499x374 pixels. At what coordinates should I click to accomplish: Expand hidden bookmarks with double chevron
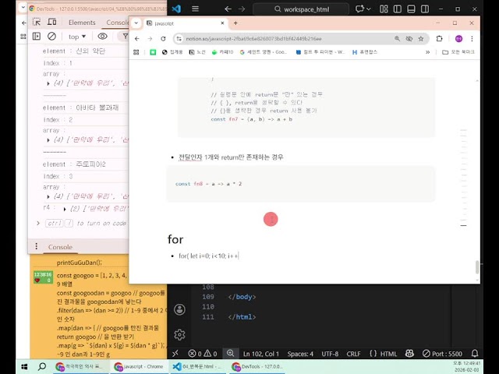(x=428, y=52)
